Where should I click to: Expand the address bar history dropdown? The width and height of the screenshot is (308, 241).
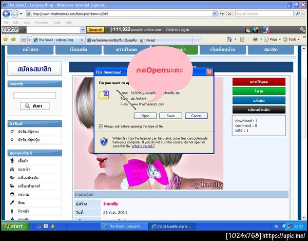pos(215,14)
